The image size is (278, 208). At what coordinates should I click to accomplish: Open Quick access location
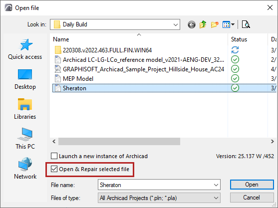25,49
